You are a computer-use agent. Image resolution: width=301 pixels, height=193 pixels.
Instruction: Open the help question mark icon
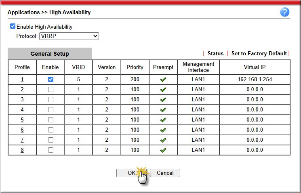point(284,12)
